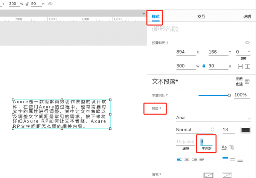Collapse the 排版 typography section
256x178 pixels.
[x=156, y=109]
